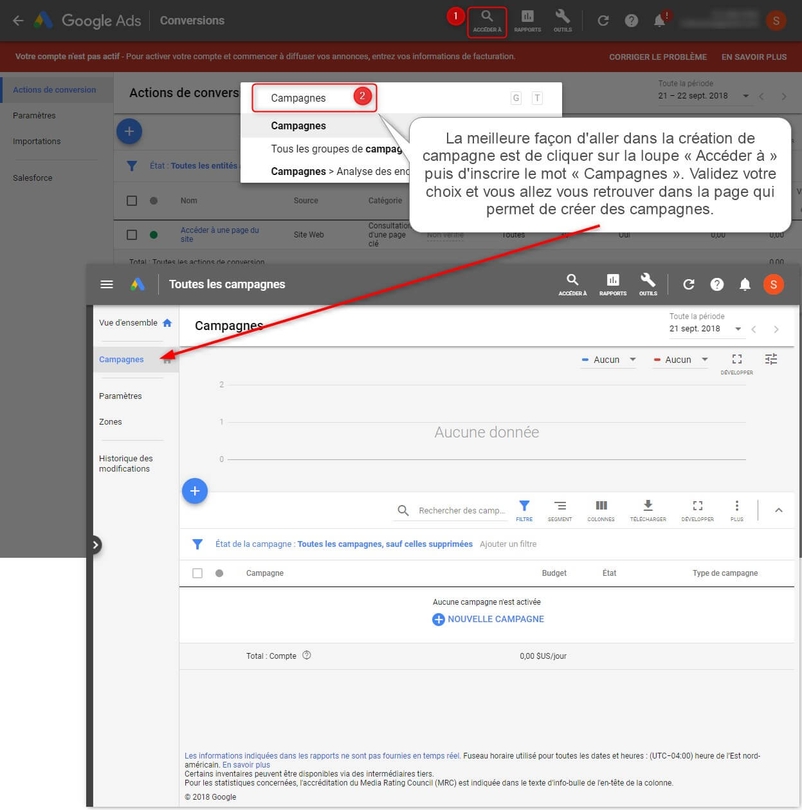Click the funnel beside État de la campagne
Image resolution: width=802 pixels, height=810 pixels.
coord(197,544)
